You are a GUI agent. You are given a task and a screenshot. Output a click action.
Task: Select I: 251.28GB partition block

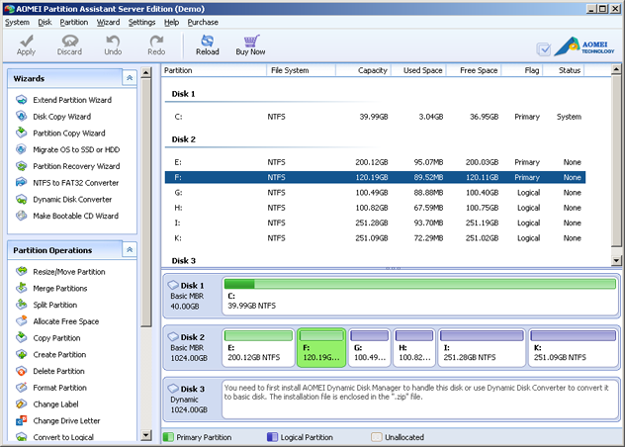(482, 347)
